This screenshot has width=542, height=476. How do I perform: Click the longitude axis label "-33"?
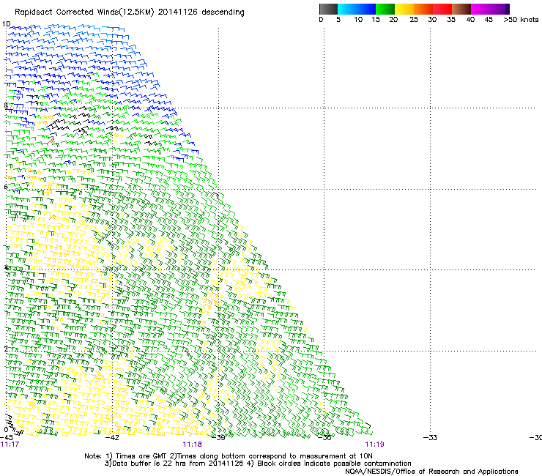click(x=431, y=438)
